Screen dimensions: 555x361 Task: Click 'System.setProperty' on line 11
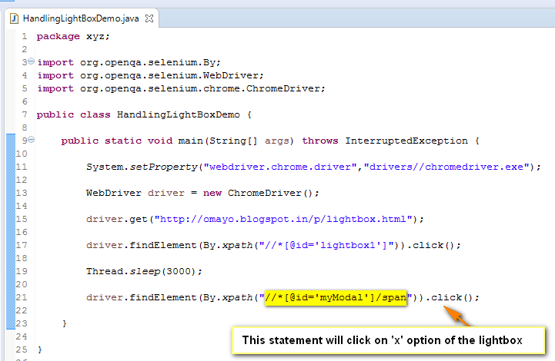click(142, 167)
